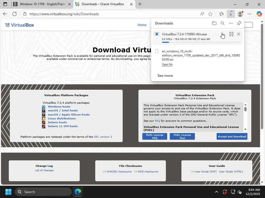Open the Windows Start menu
This screenshot has height=198, width=265.
click(x=8, y=192)
